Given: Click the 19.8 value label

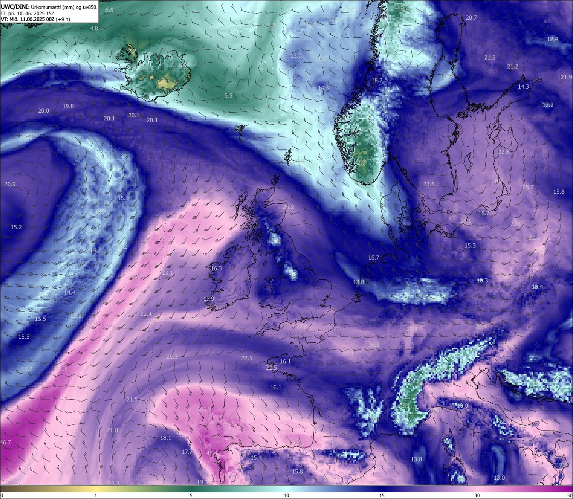Looking at the screenshot, I should click(68, 106).
